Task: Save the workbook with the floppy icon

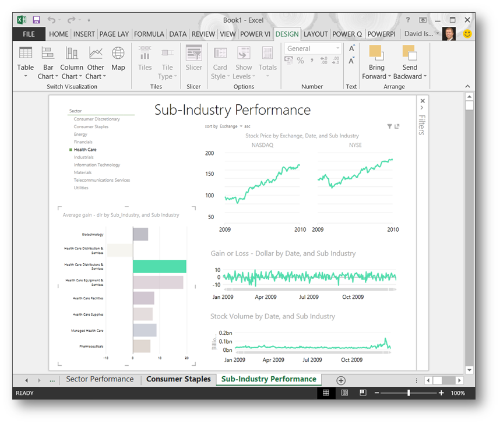Action: click(36, 20)
